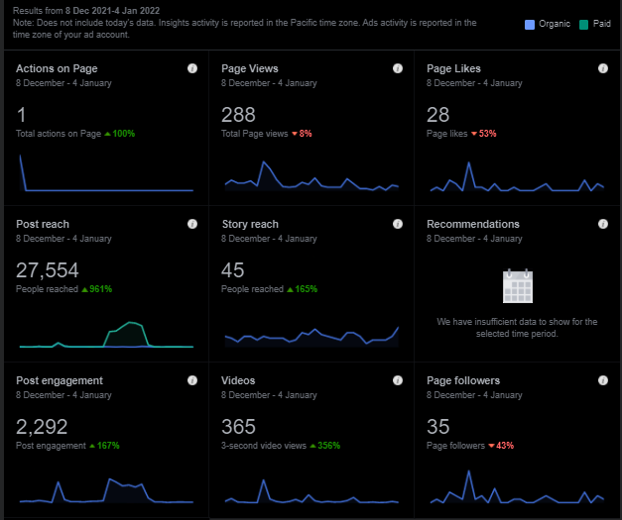Open Recommendations info icon
Screen dimensions: 622x520
pos(603,224)
